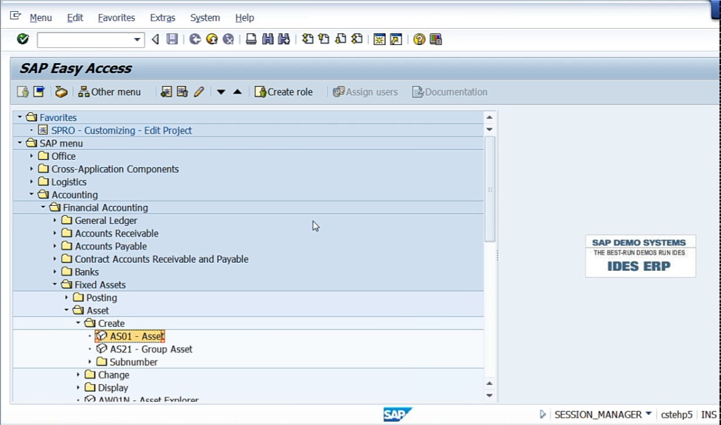Screen dimensions: 721x425
Task: Expand the General Ledger folder
Action: coord(55,220)
